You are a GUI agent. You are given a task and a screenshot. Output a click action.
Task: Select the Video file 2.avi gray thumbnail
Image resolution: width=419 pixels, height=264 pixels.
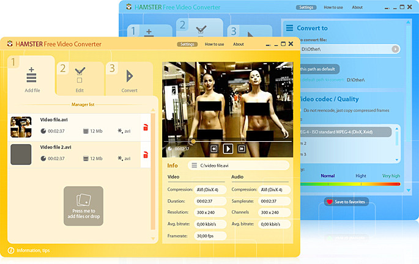pyautogui.click(x=21, y=155)
